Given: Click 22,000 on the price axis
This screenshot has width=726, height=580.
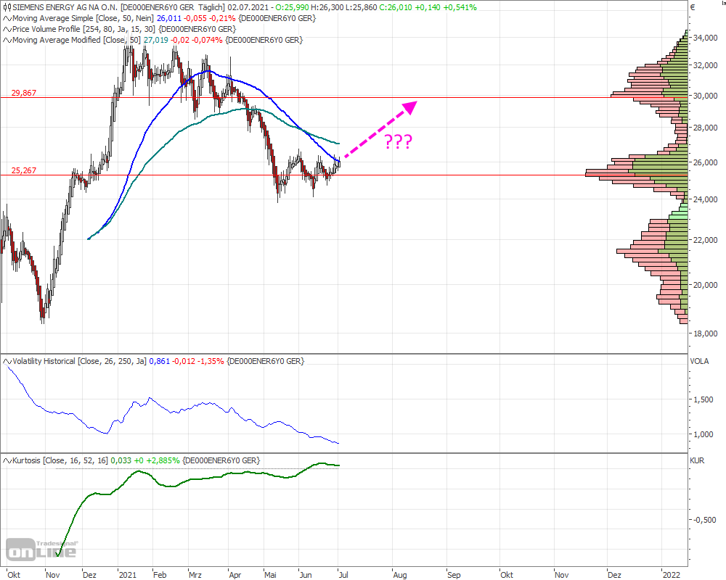Looking at the screenshot, I should click(705, 240).
